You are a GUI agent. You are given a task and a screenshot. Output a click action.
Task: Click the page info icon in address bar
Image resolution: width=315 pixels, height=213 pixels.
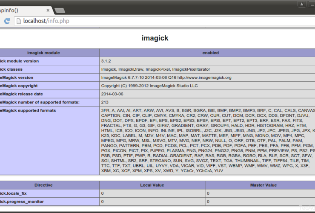pos(18,21)
